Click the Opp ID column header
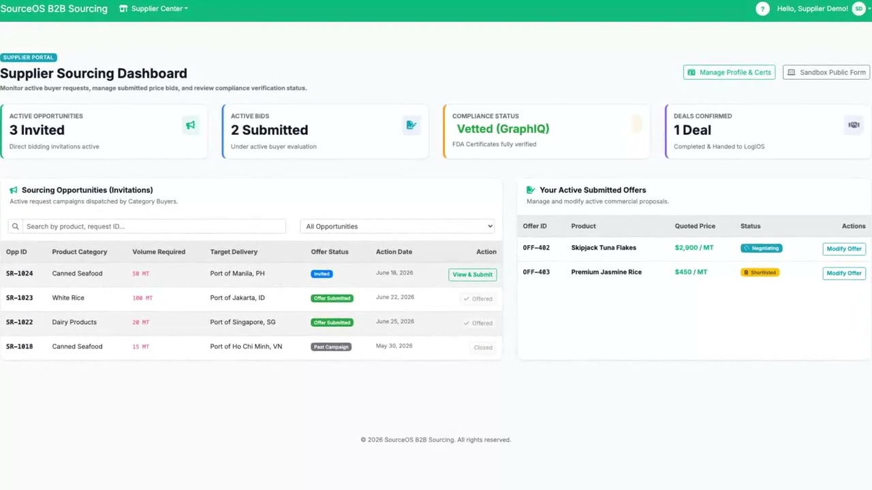 click(x=16, y=252)
